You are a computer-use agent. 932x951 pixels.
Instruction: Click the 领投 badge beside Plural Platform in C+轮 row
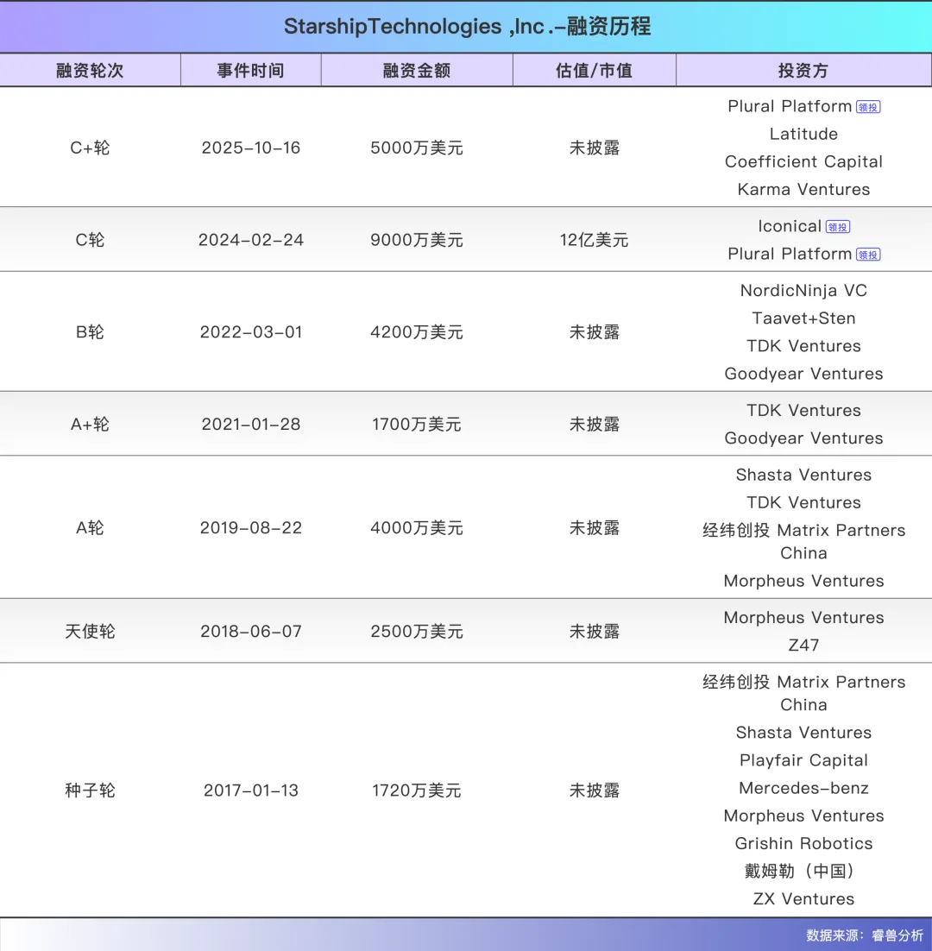[868, 107]
